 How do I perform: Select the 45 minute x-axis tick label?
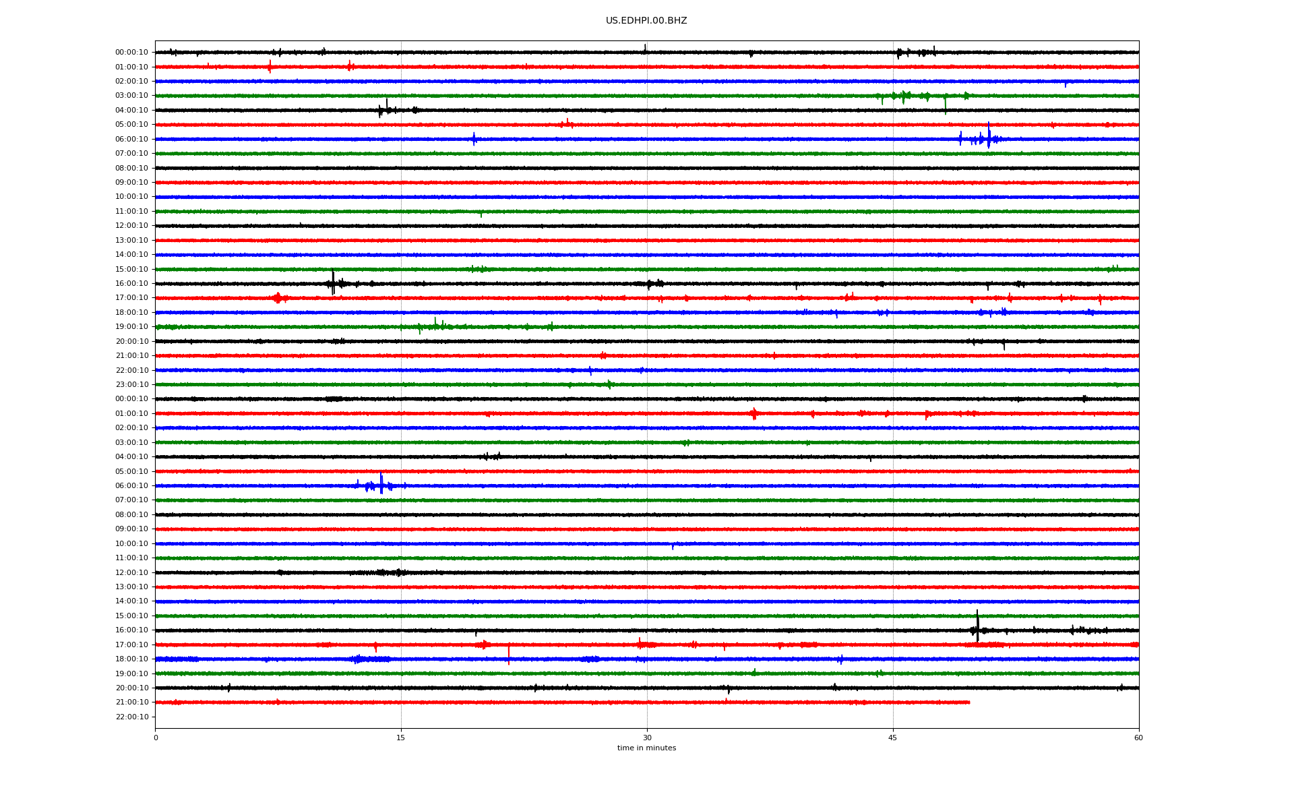pos(892,738)
